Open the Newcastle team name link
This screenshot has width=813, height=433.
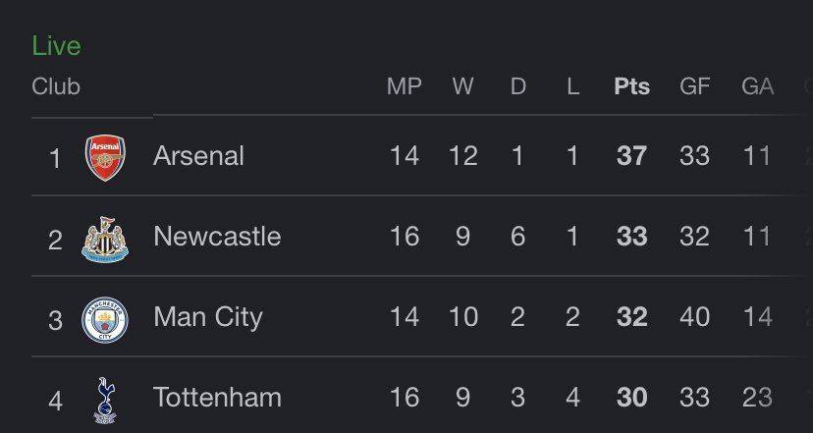(217, 237)
